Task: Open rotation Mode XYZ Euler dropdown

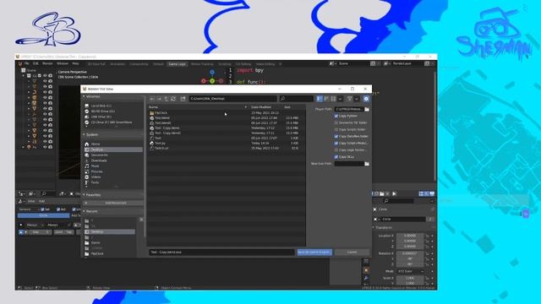Action: (x=410, y=272)
